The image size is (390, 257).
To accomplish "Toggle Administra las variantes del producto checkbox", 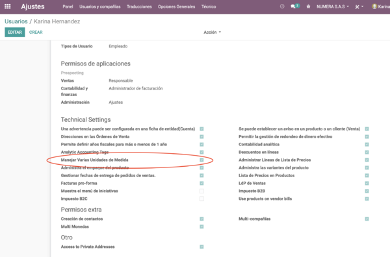I will pyautogui.click(x=367, y=168).
